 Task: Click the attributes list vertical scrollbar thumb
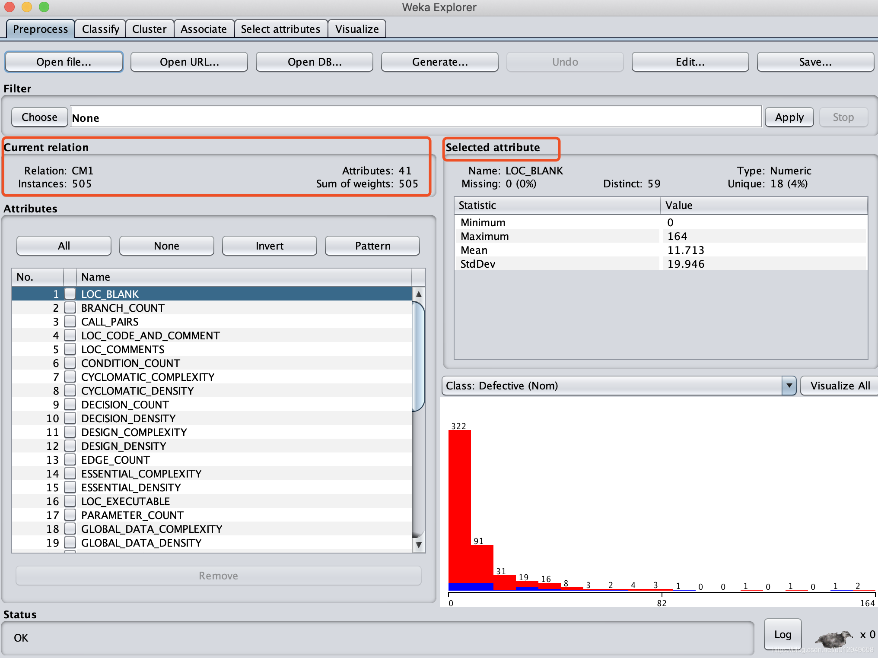[418, 357]
